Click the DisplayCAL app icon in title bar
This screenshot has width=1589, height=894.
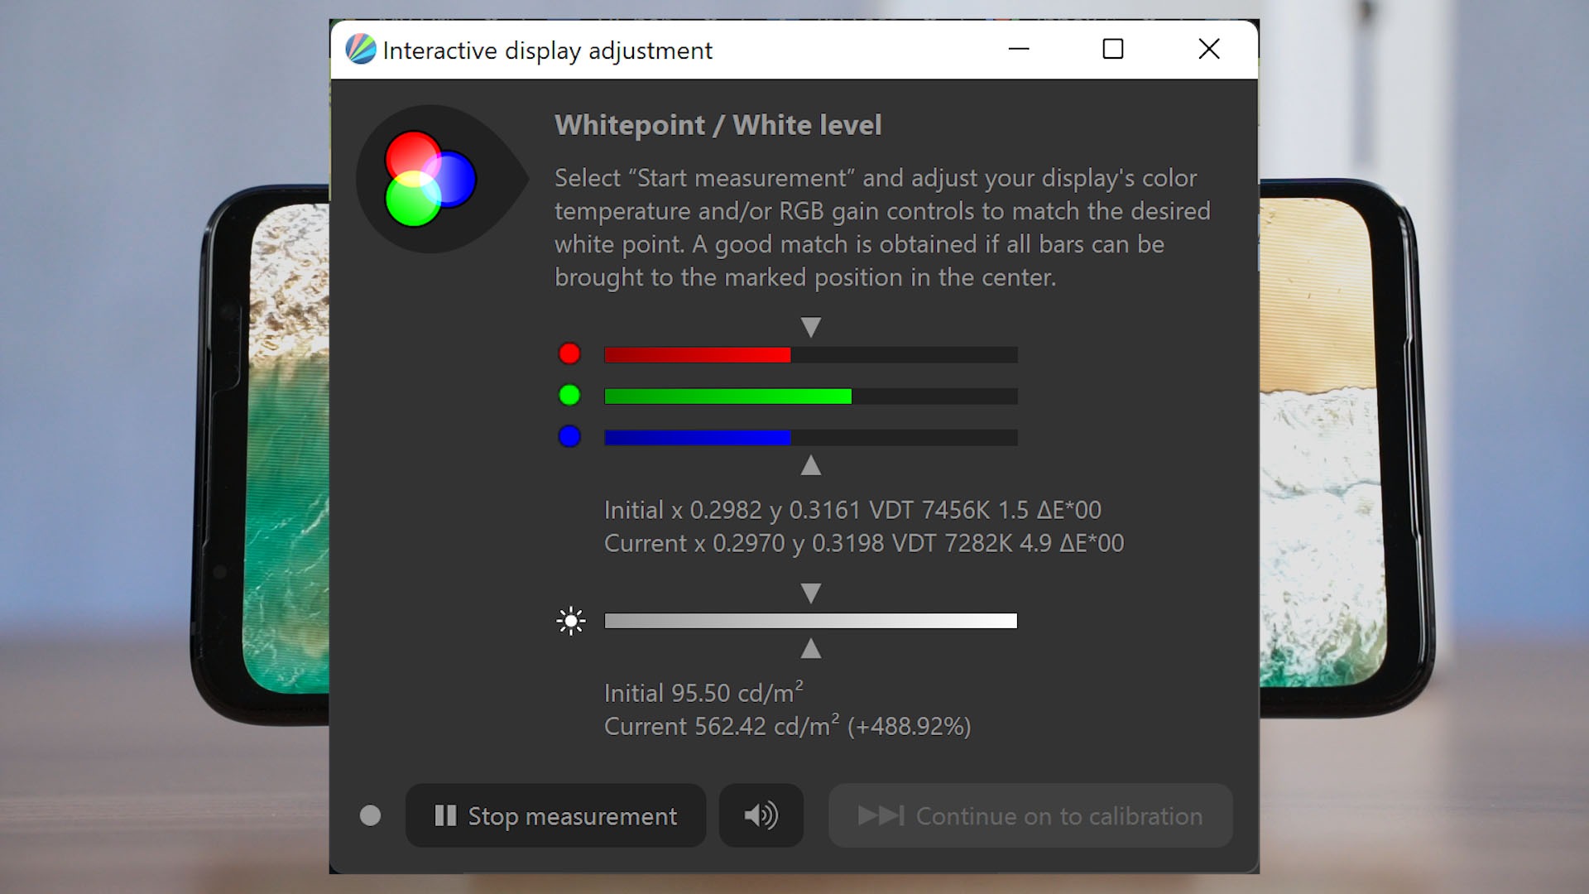pos(360,50)
